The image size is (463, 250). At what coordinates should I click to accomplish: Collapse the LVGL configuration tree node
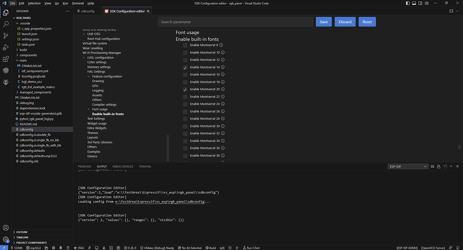84,58
